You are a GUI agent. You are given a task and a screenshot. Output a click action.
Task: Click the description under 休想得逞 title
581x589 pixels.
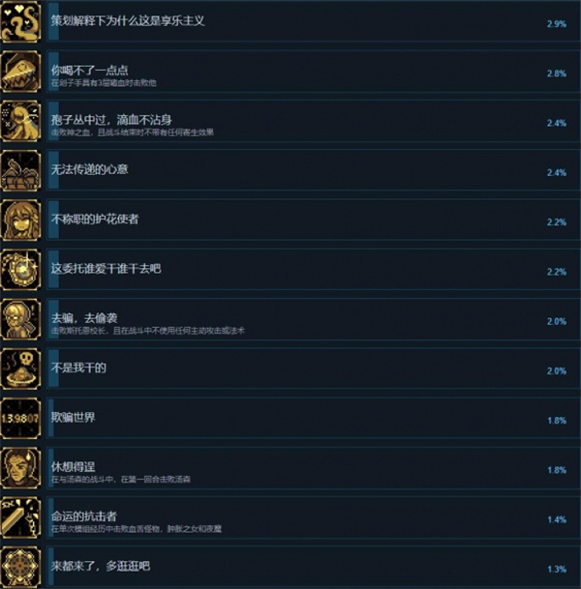point(121,480)
